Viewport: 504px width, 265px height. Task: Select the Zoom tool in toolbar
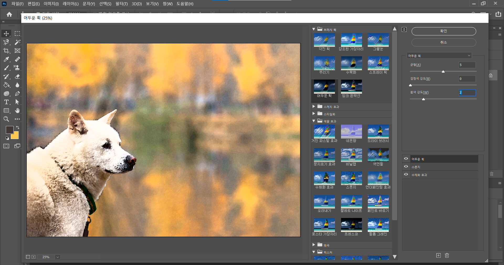[x=6, y=119]
